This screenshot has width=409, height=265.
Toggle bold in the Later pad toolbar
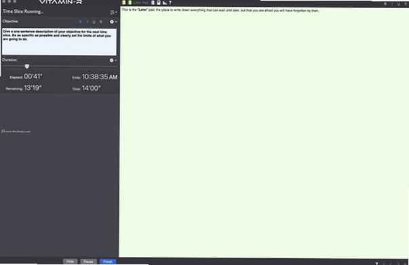[x=385, y=3]
